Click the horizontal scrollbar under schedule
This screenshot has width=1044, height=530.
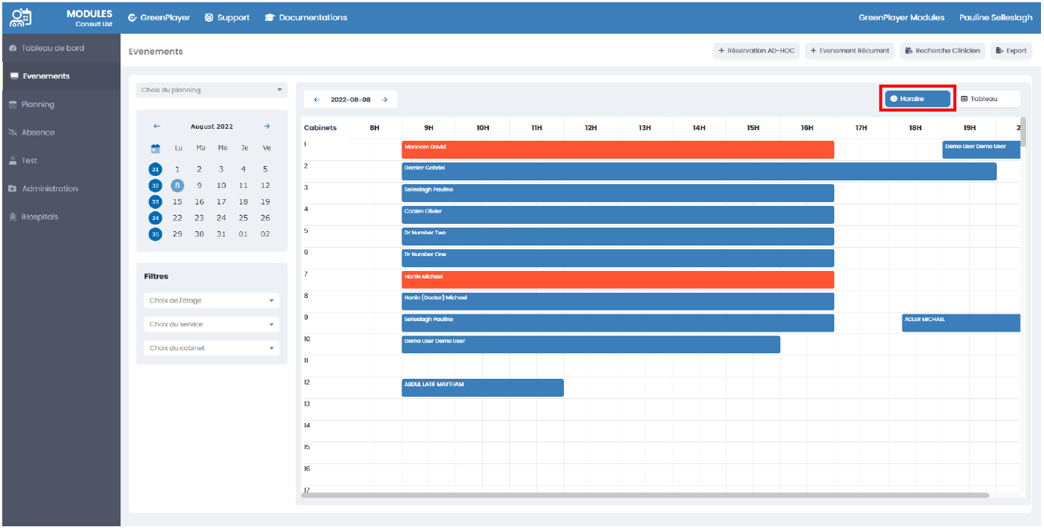pos(644,495)
